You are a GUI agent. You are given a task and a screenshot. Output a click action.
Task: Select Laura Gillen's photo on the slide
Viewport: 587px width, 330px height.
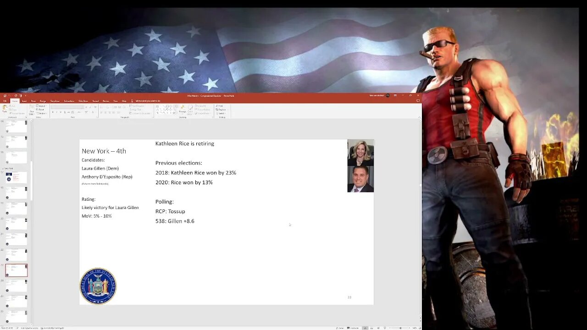tap(360, 153)
